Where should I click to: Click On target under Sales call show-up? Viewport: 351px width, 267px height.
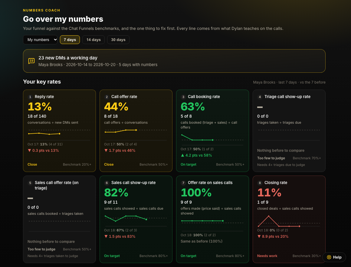pos(112,256)
